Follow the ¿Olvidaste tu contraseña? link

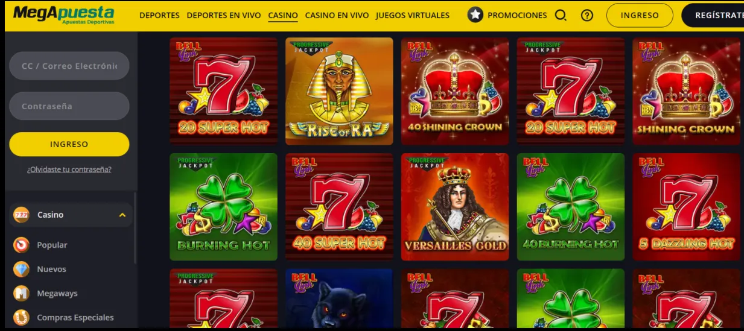69,169
